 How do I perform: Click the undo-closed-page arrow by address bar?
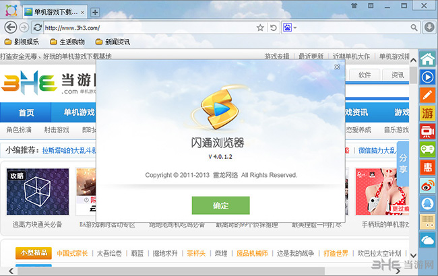pyautogui.click(x=273, y=28)
